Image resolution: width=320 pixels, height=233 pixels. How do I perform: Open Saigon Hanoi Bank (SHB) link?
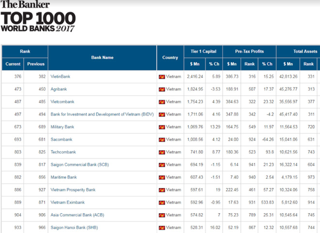[74, 228]
